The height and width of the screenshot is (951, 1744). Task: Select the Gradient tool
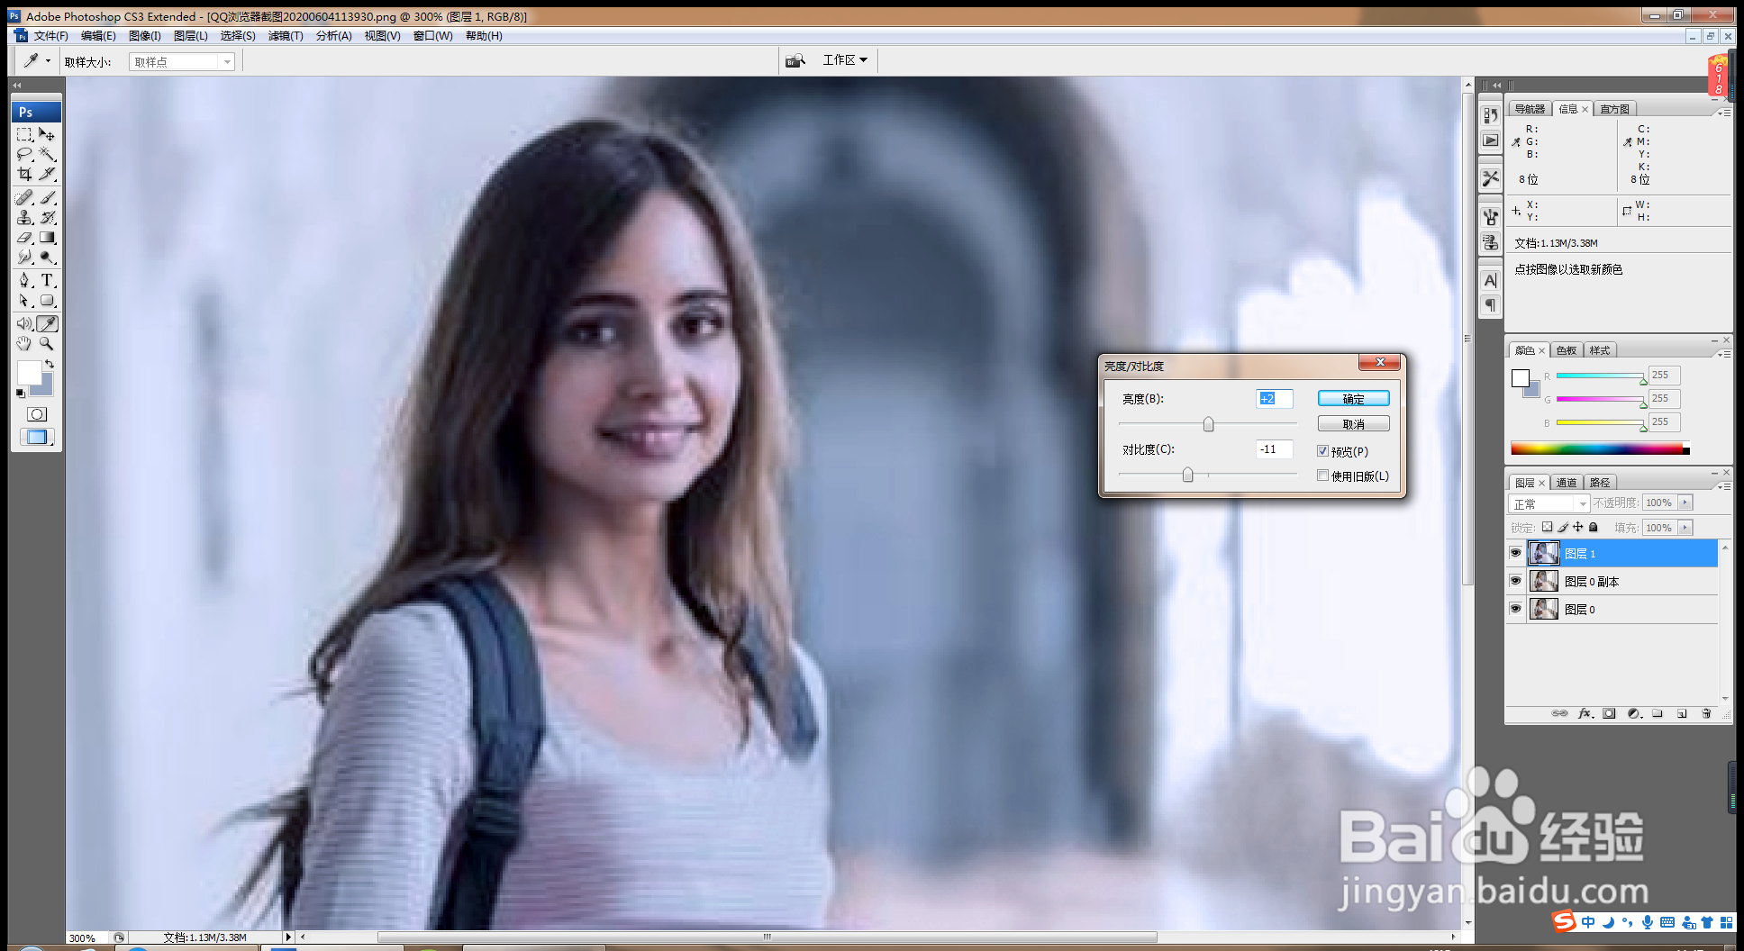[48, 238]
